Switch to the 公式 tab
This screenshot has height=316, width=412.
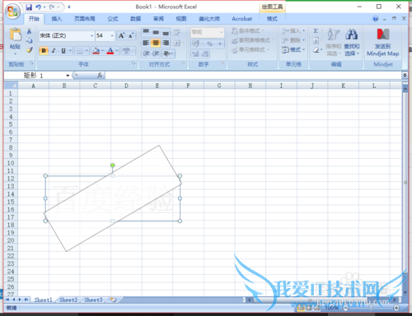(113, 19)
